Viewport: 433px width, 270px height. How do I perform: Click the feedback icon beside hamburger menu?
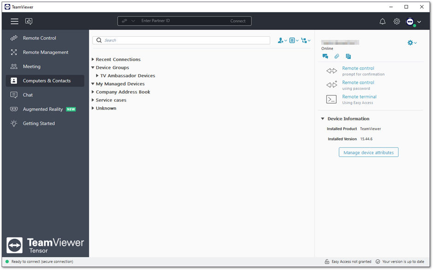tap(29, 21)
